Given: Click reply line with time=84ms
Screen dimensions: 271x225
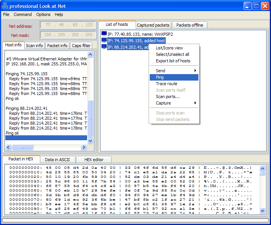Looking at the screenshot, I should point(48,79).
